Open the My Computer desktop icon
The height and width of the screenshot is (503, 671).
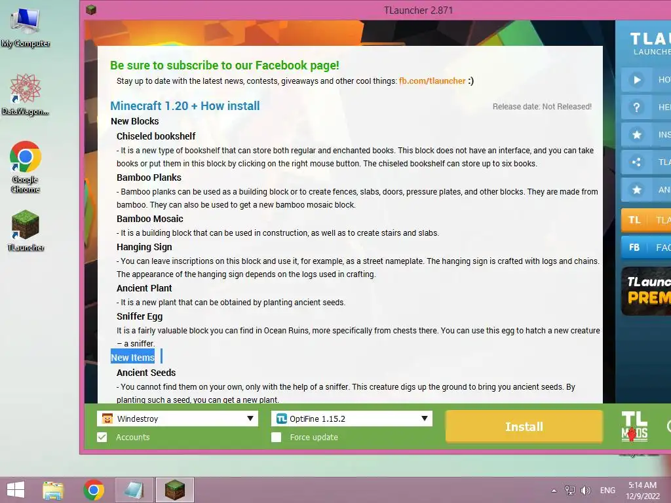26,28
